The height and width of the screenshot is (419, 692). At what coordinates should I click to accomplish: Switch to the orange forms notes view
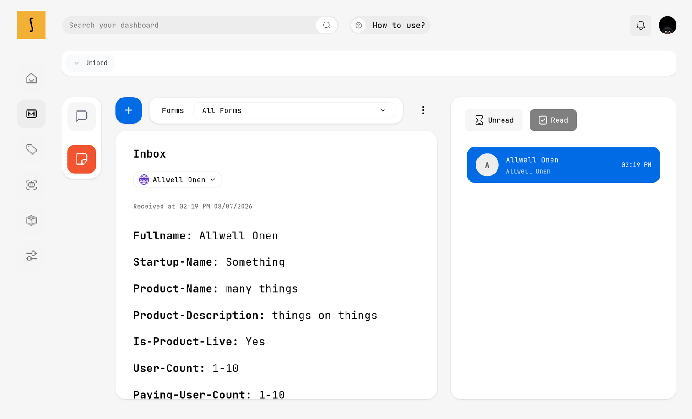[x=81, y=159]
